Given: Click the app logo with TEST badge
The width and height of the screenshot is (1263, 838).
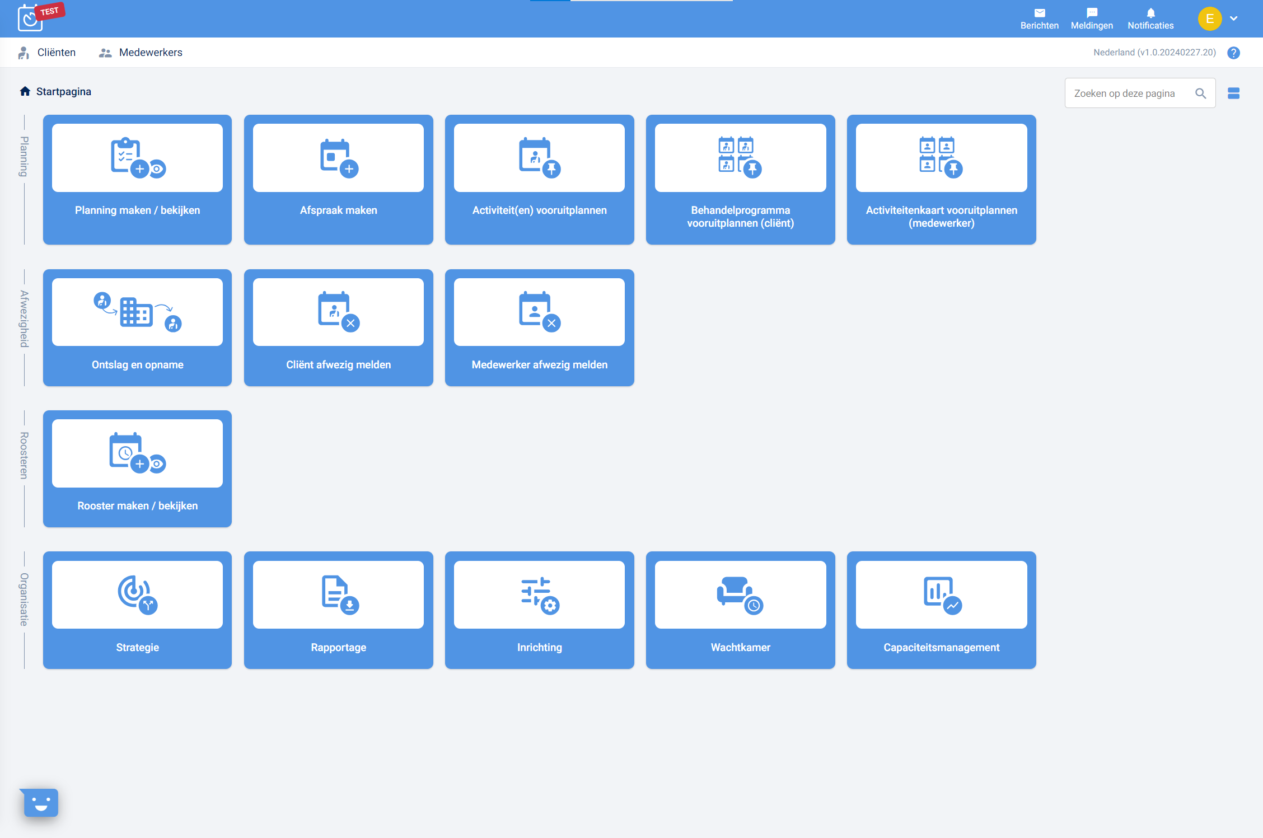Looking at the screenshot, I should coord(40,17).
